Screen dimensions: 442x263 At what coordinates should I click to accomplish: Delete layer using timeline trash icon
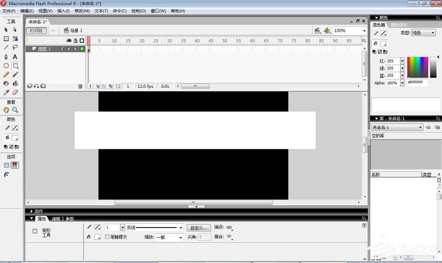(80, 86)
